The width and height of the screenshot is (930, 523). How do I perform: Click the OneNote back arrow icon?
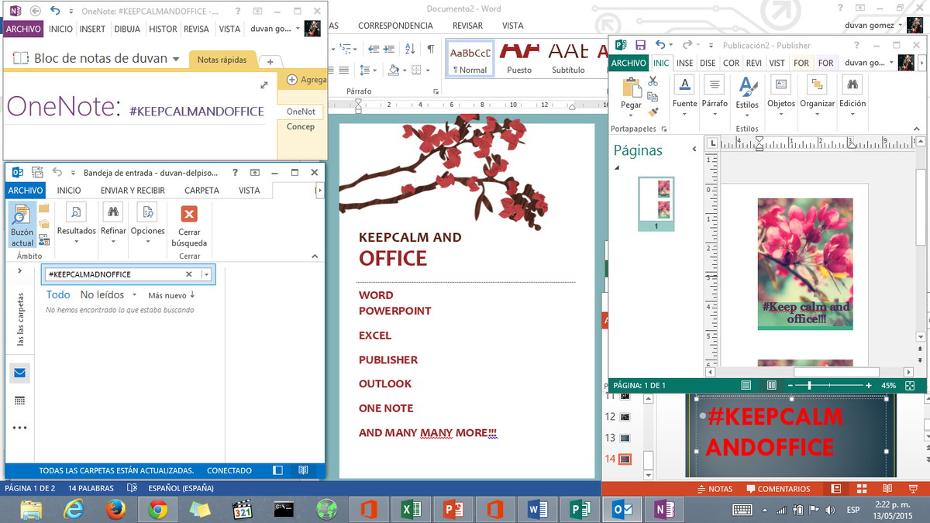coord(34,11)
